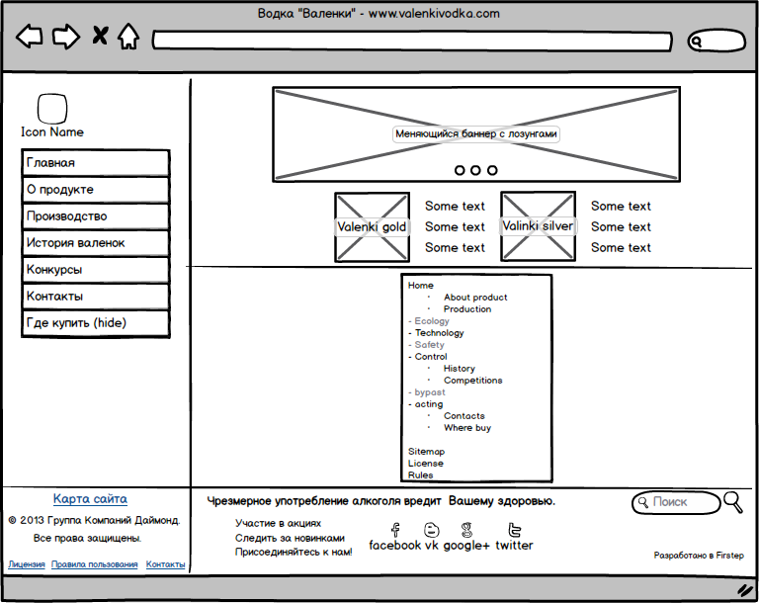Open the Правила пользования footer link
Viewport: 759px width, 603px height.
tap(95, 564)
